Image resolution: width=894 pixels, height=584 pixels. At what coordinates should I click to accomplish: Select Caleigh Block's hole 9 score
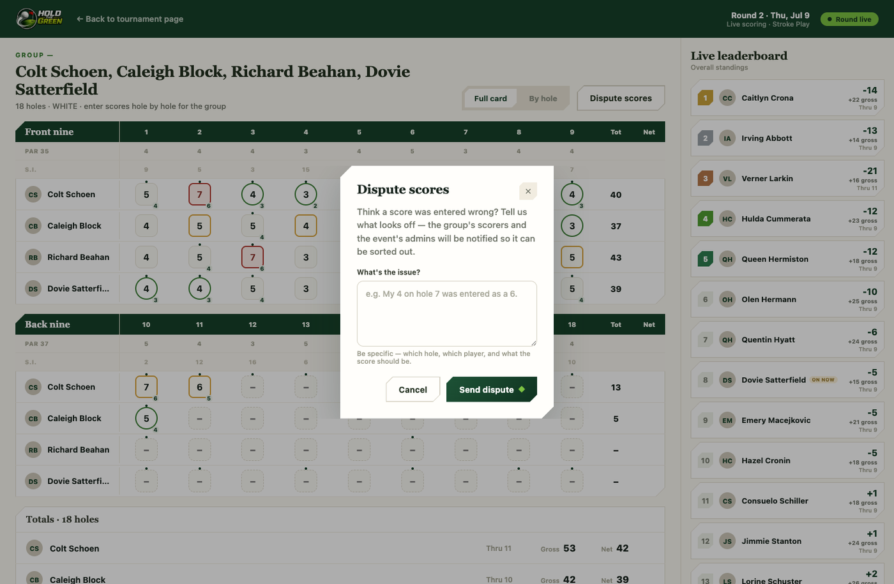[x=572, y=226]
